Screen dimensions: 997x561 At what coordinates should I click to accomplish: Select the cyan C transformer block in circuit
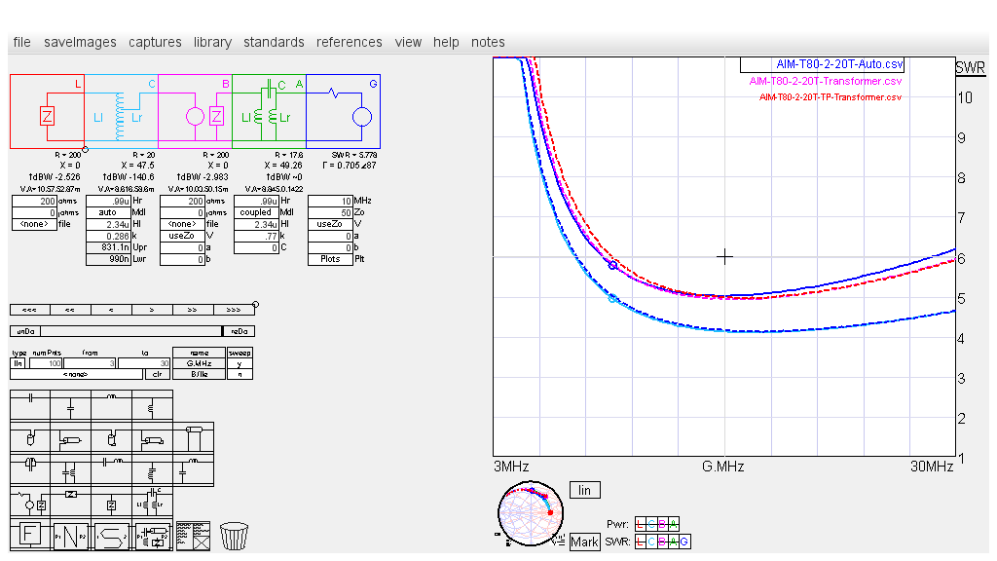pos(122,111)
